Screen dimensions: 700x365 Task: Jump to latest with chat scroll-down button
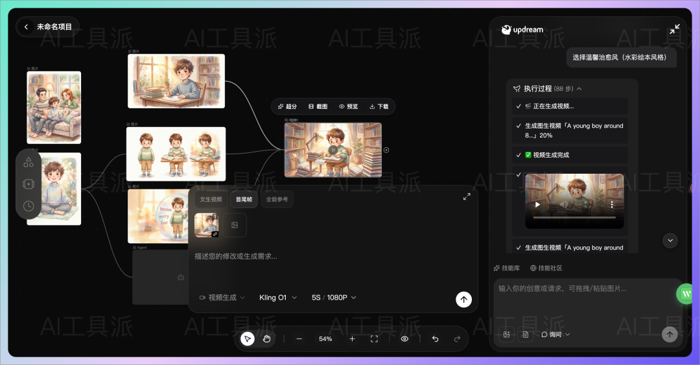click(670, 241)
